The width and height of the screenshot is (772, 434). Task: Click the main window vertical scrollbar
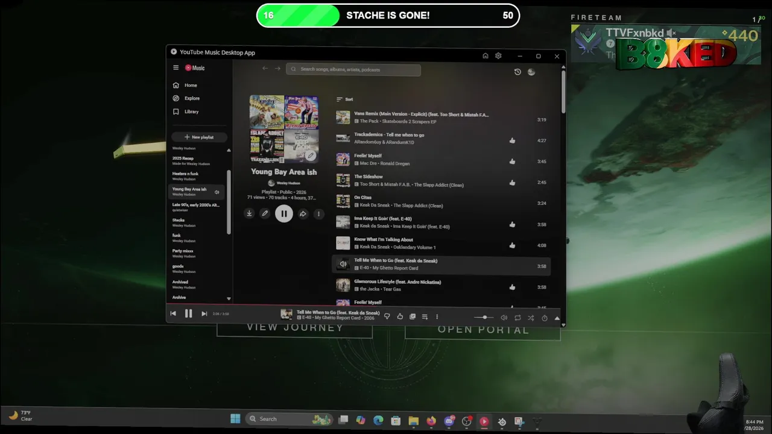[x=563, y=90]
